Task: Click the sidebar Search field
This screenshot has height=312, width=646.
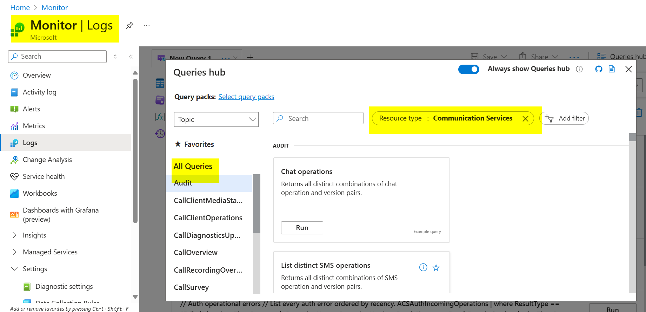Action: tap(57, 57)
